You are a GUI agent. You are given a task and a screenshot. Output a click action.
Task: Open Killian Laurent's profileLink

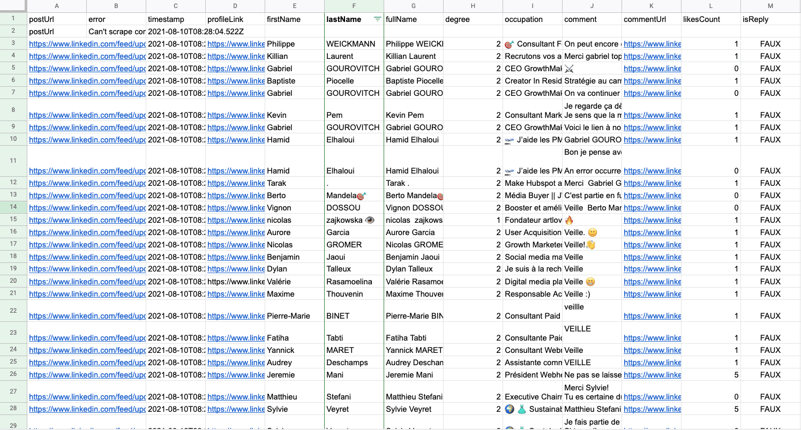(x=236, y=56)
